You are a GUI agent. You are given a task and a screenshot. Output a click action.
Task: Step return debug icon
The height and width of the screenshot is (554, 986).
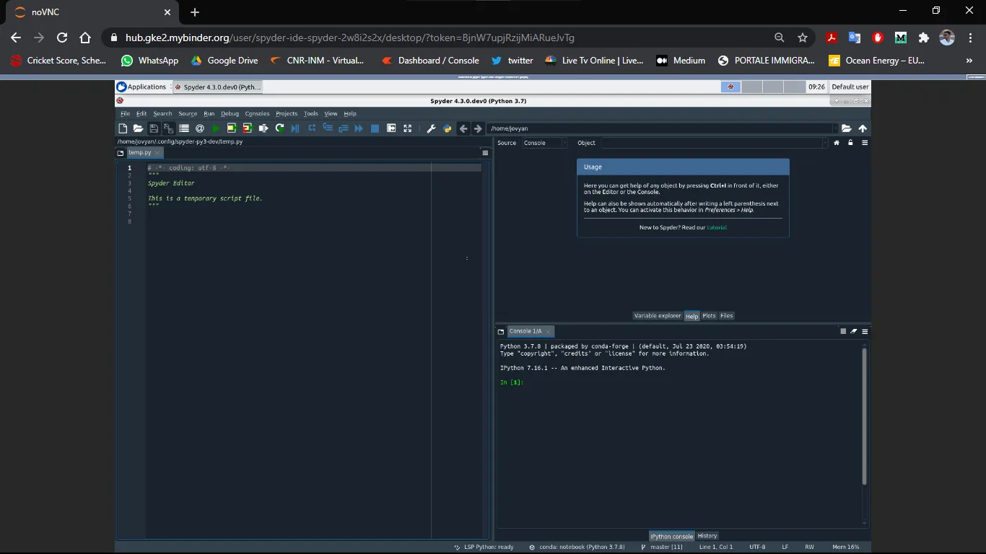[x=343, y=128]
